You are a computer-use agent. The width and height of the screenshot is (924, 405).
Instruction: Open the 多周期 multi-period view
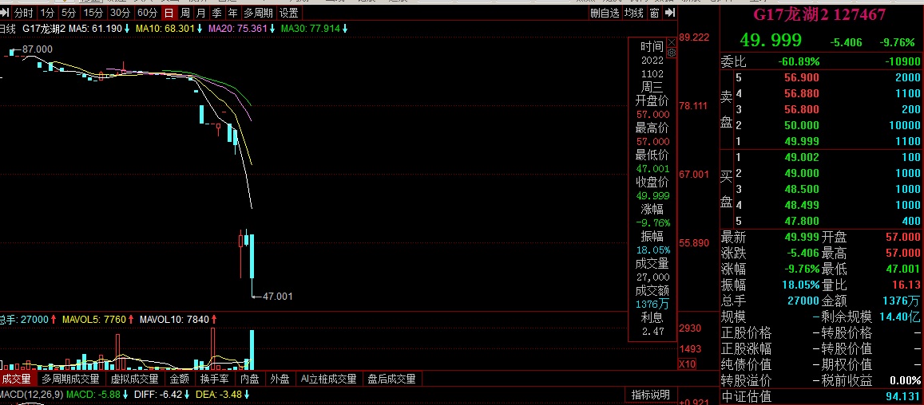tap(258, 13)
